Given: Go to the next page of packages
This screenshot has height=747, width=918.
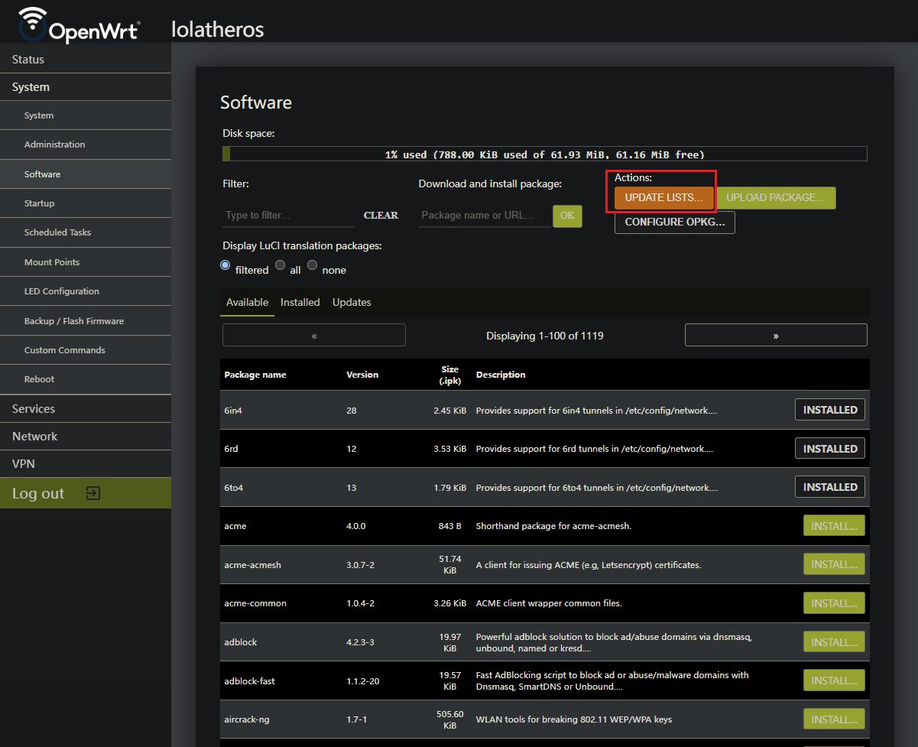Looking at the screenshot, I should tap(776, 335).
